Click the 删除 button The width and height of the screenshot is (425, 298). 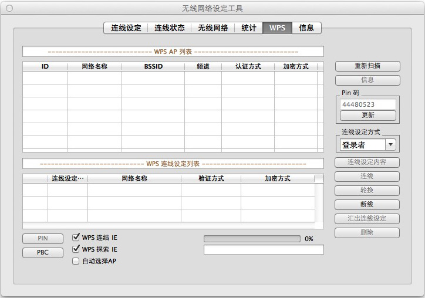pos(367,233)
